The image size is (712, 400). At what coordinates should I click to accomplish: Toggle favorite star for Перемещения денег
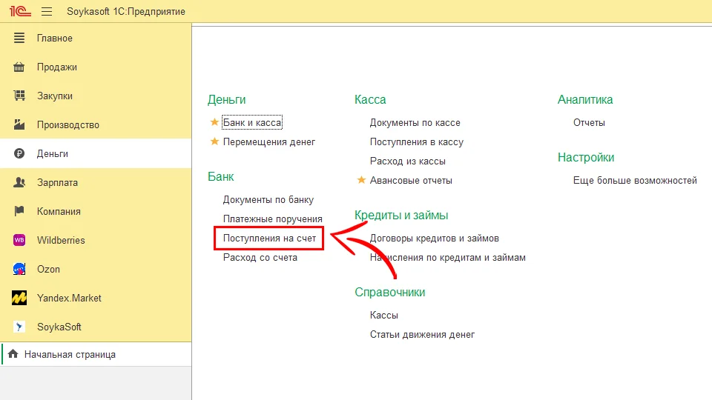click(x=215, y=141)
